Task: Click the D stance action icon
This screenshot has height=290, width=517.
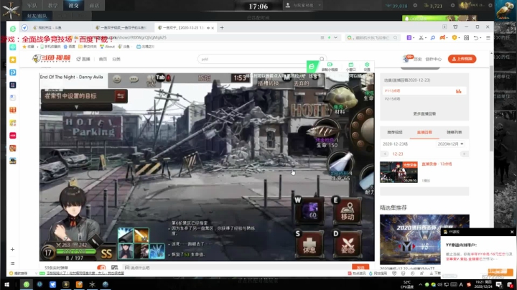Action: pyautogui.click(x=348, y=245)
